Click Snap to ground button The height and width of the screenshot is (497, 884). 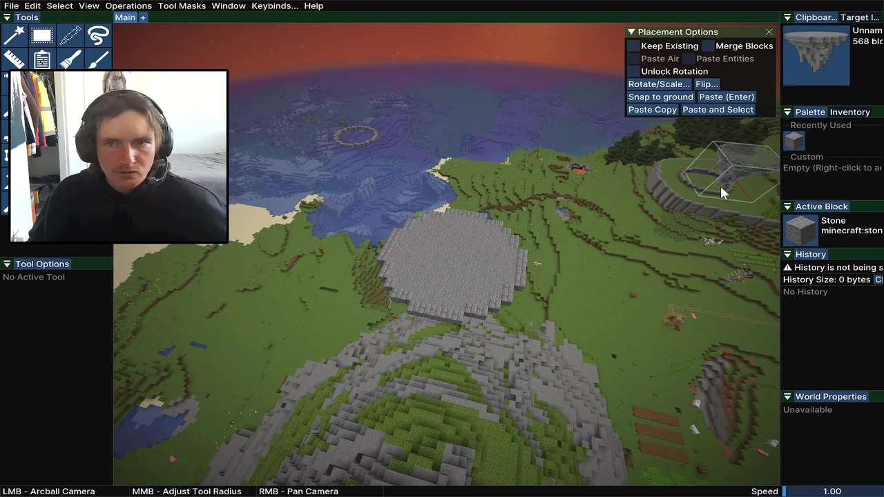pos(660,97)
